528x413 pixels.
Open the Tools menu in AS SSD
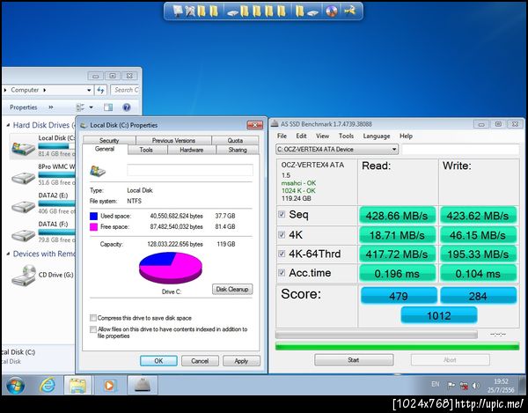coord(346,136)
